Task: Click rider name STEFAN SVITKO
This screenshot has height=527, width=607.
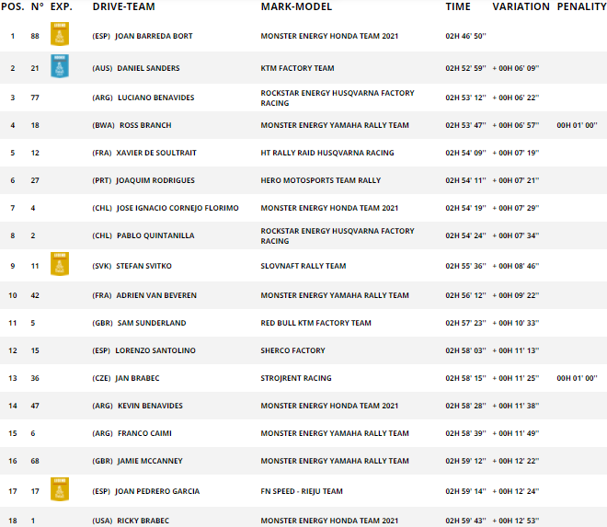Action: pyautogui.click(x=144, y=266)
